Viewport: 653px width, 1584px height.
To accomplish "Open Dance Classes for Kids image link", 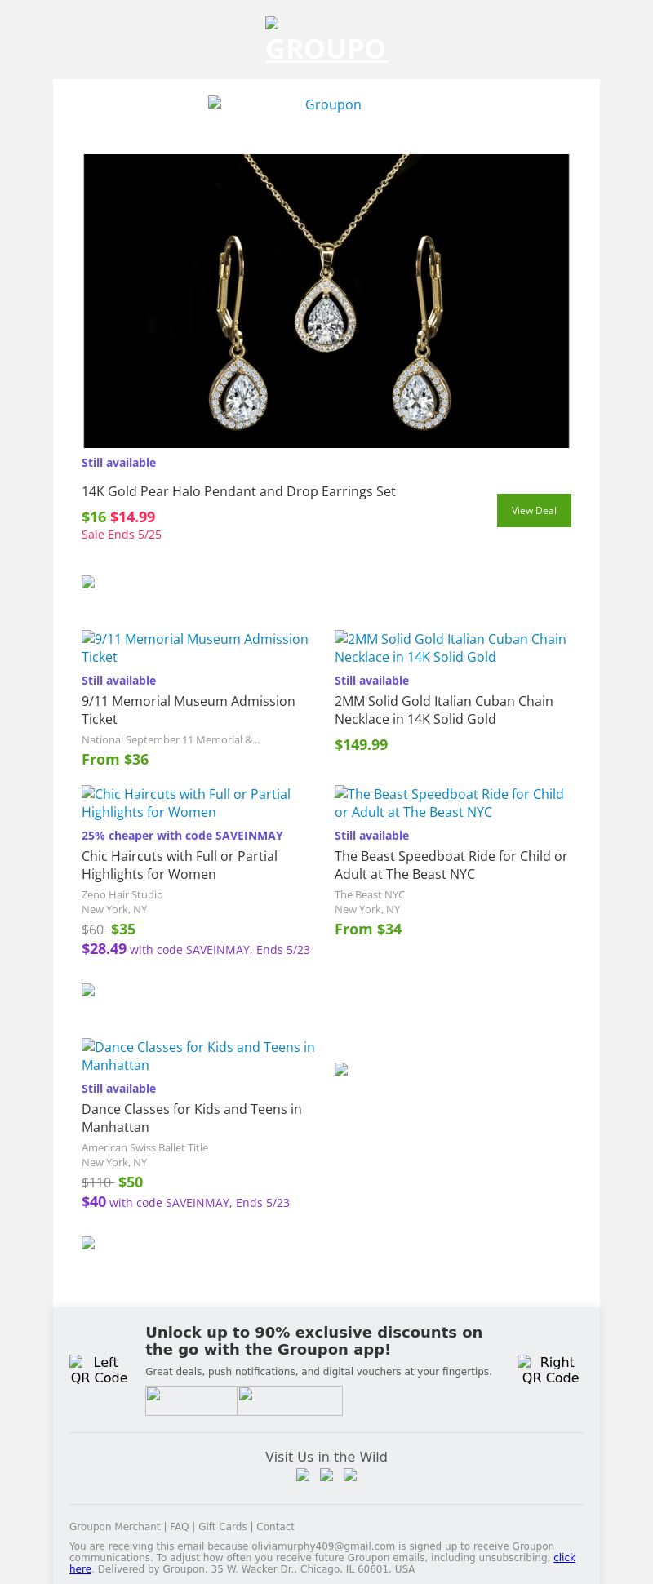I will click(x=198, y=1056).
